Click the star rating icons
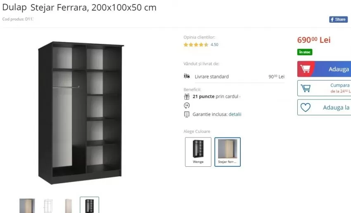 click(x=196, y=45)
